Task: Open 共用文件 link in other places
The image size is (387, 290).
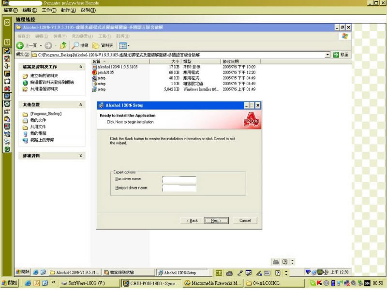Action: pos(38,127)
